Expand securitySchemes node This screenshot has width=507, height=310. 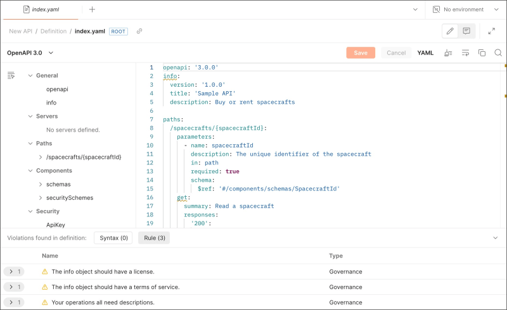click(x=41, y=197)
